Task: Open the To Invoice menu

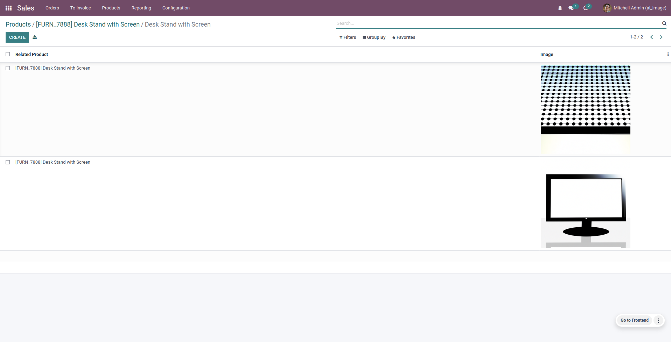Action: (x=81, y=8)
